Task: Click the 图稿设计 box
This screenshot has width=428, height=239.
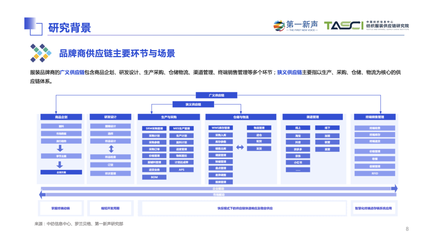Action: click(x=110, y=126)
